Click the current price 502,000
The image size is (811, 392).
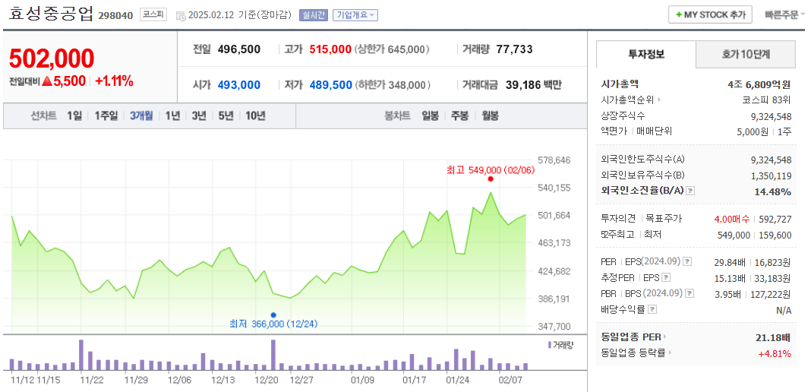pos(52,58)
